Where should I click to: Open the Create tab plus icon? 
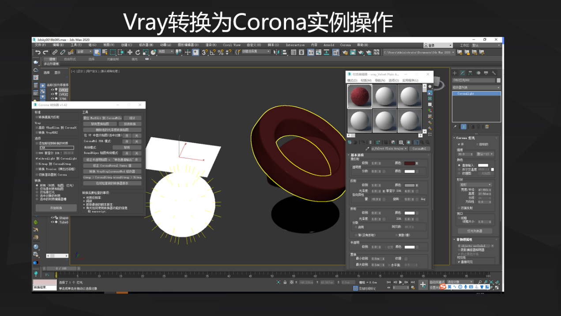coord(455,73)
